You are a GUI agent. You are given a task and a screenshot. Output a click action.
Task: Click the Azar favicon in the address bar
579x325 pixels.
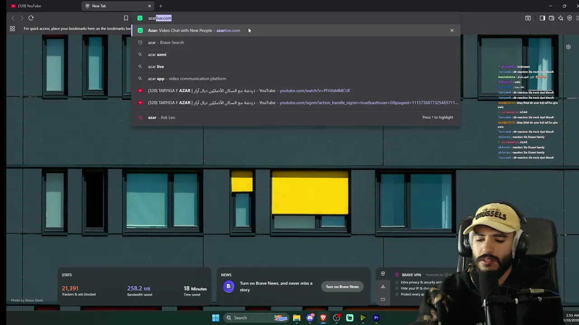tap(140, 18)
